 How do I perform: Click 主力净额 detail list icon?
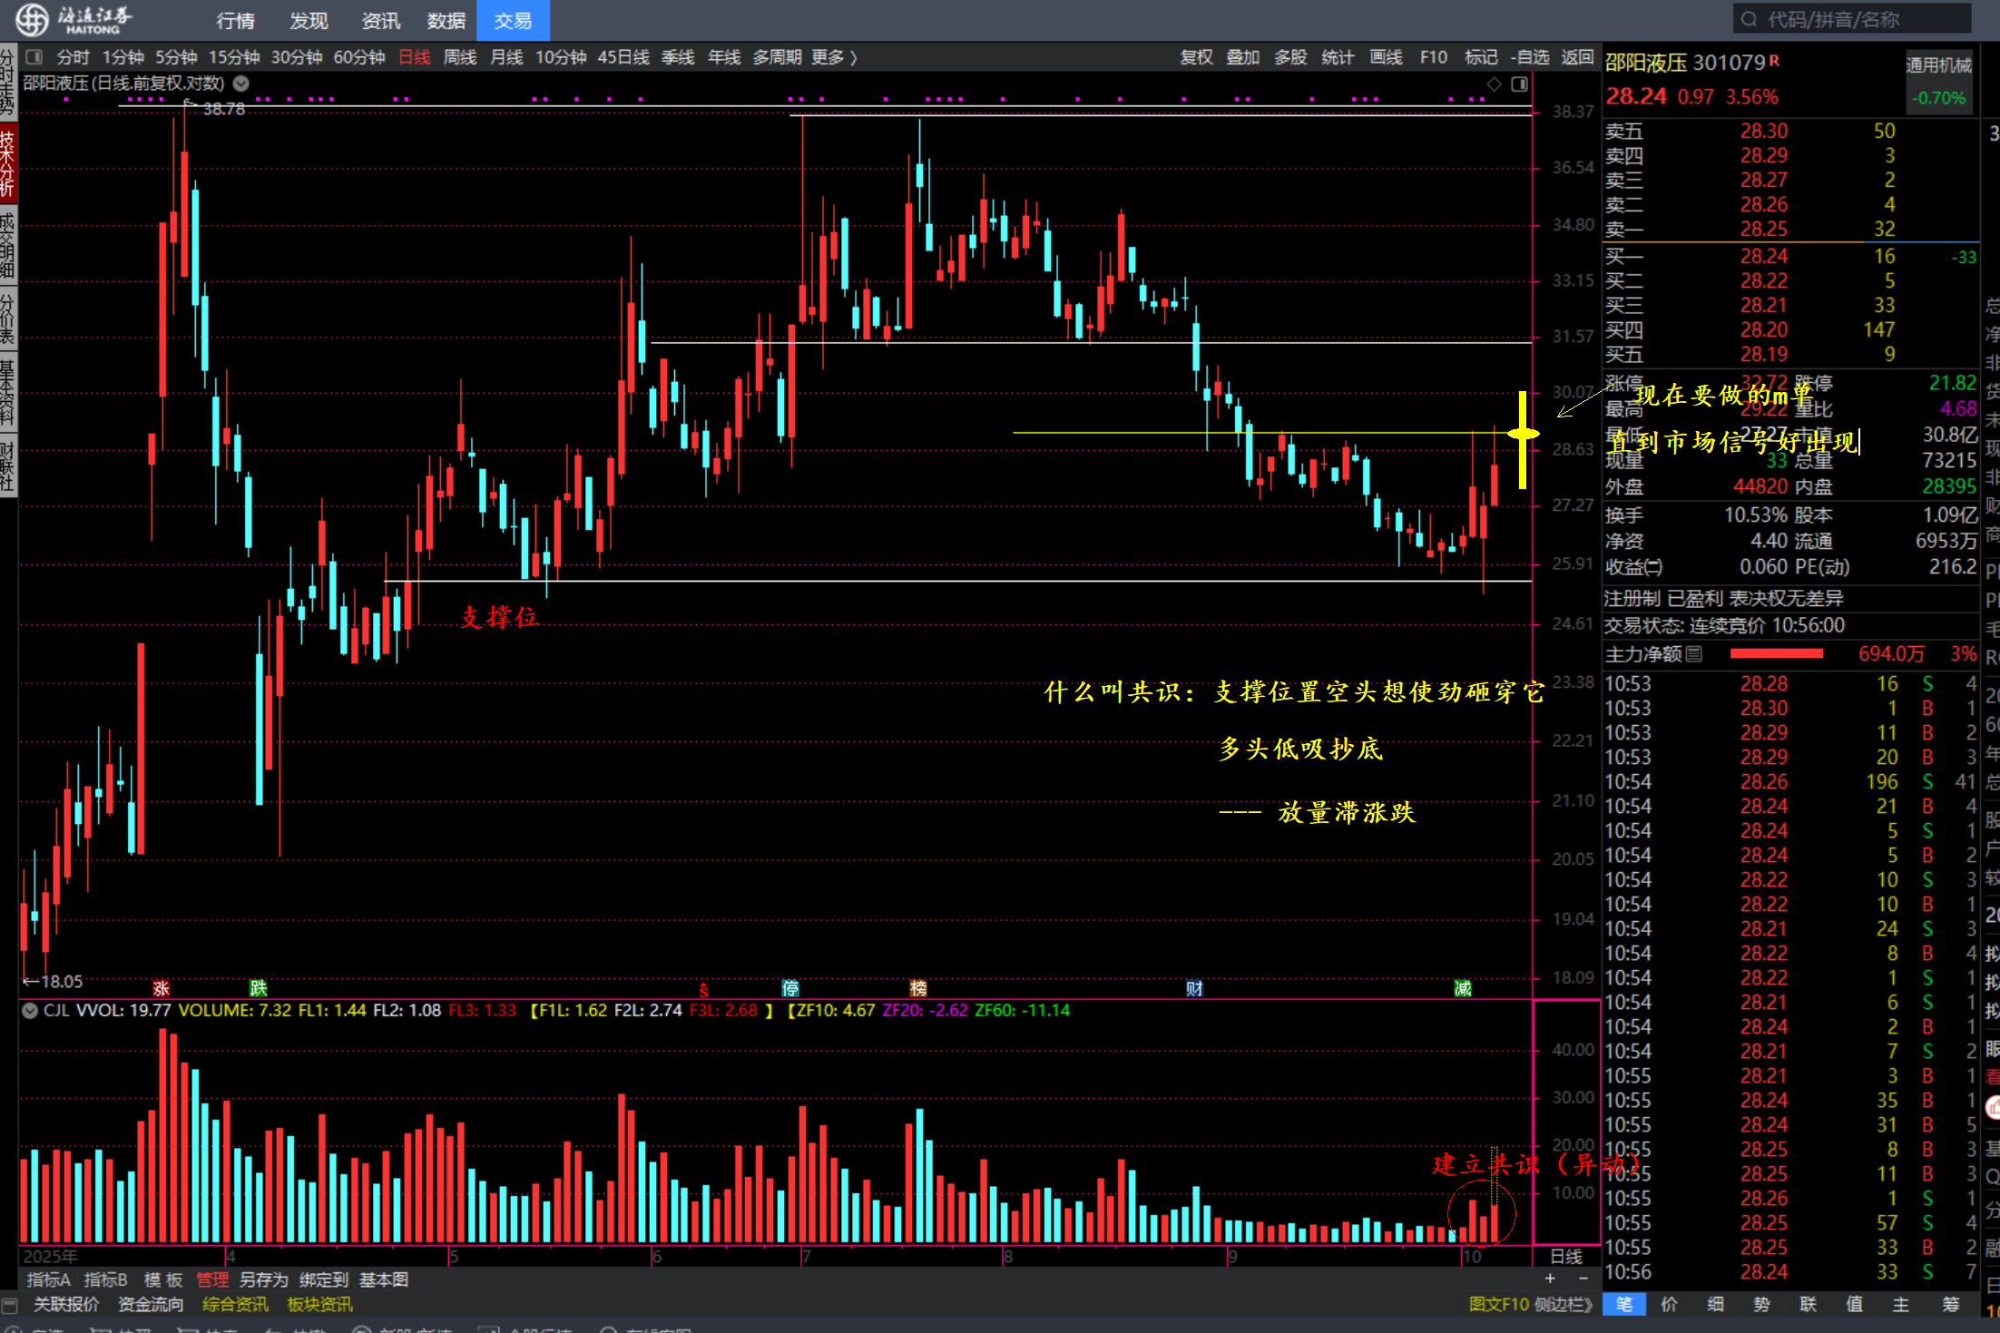point(1694,653)
